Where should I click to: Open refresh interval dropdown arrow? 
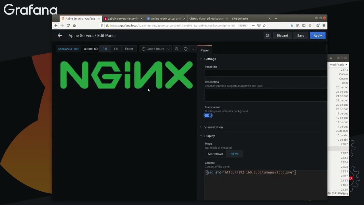(x=193, y=49)
